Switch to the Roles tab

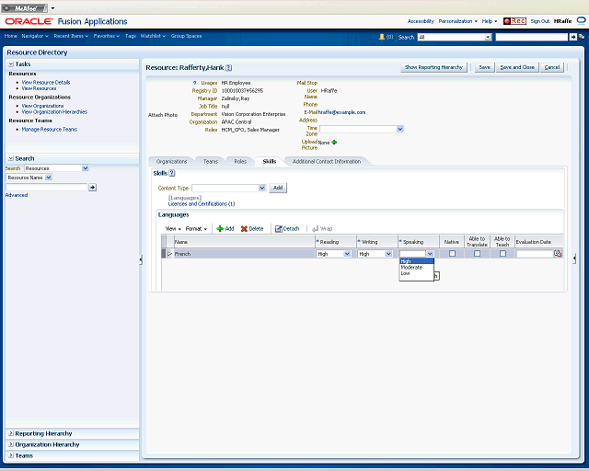(x=240, y=162)
